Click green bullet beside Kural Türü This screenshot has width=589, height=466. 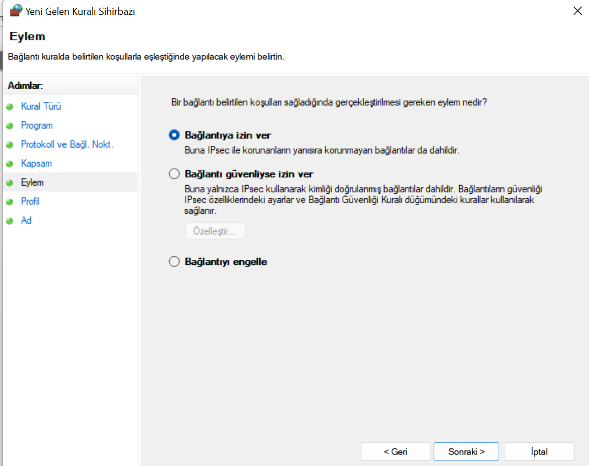9,107
